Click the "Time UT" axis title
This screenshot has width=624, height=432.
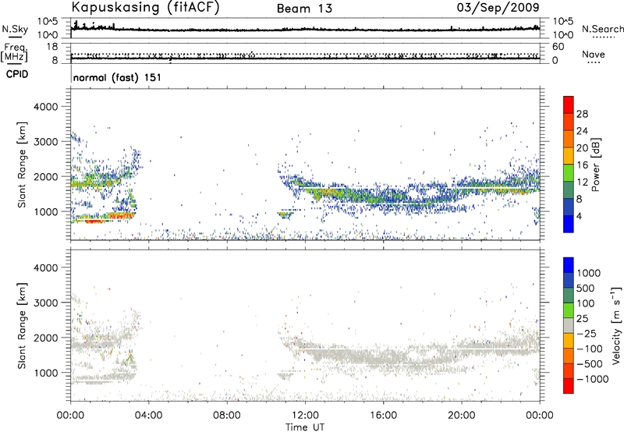point(305,427)
